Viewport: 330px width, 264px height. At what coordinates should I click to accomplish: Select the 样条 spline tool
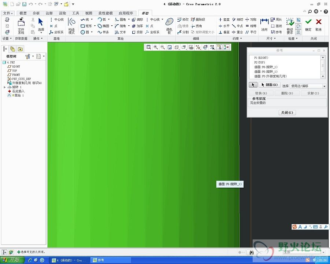click(103, 32)
